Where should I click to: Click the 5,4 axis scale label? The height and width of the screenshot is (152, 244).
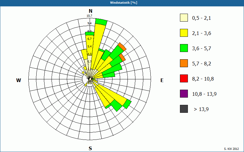click(x=89, y=47)
